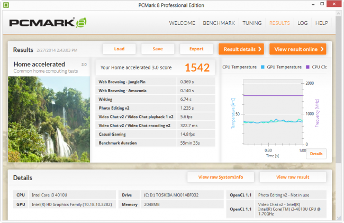
Task: Click the CPU Temperature legend label
Action: 239,67
